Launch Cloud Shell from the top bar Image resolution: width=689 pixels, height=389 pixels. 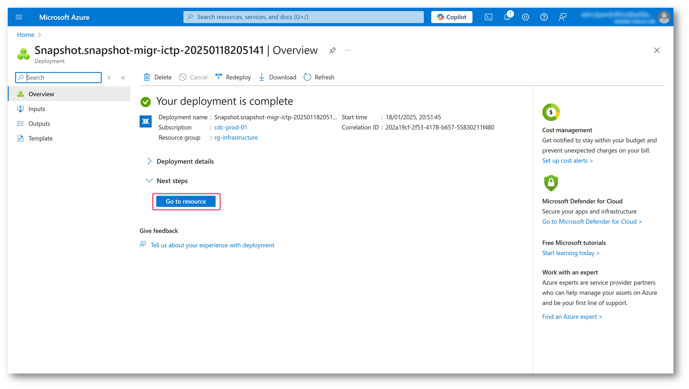coord(488,17)
